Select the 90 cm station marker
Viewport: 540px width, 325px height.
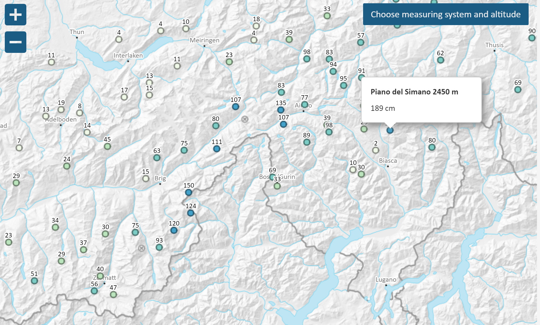[532, 38]
